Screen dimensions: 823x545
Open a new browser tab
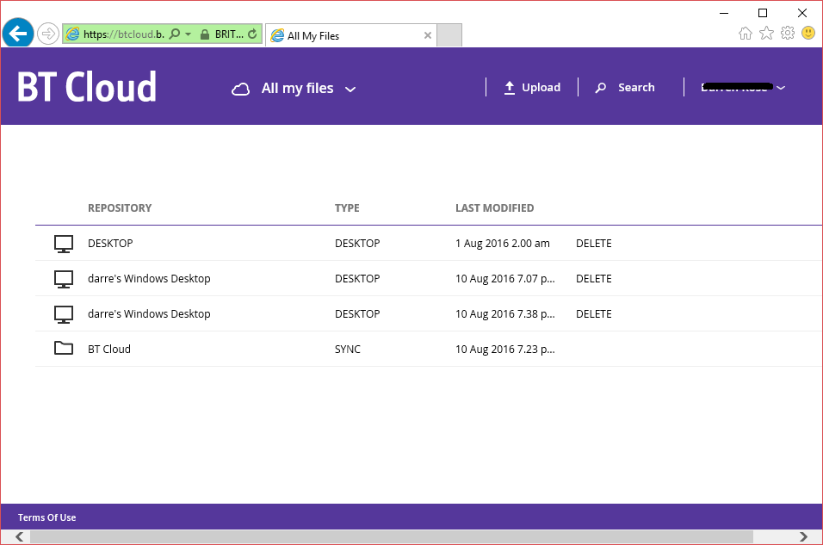449,34
